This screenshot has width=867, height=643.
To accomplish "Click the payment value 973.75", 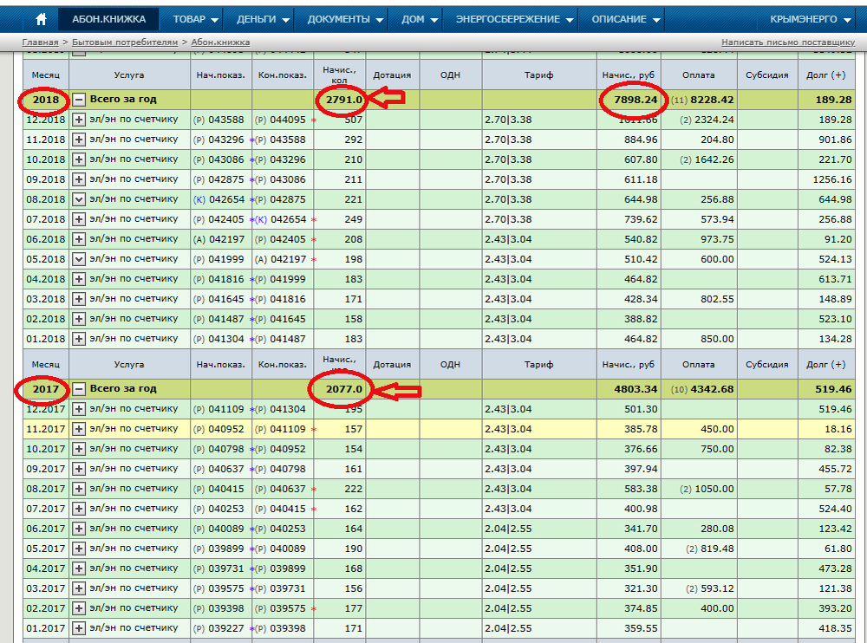I will pos(717,239).
